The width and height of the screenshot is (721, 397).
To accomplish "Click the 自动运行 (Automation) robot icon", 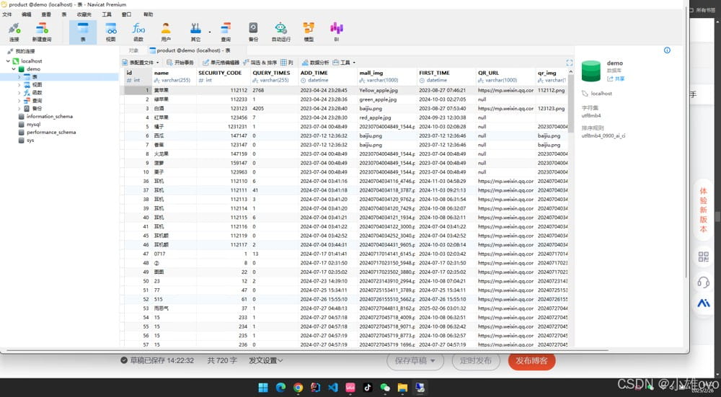I will pyautogui.click(x=280, y=31).
